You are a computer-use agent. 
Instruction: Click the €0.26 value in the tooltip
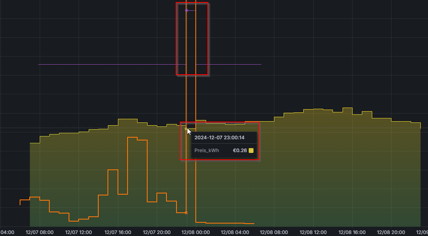point(240,151)
